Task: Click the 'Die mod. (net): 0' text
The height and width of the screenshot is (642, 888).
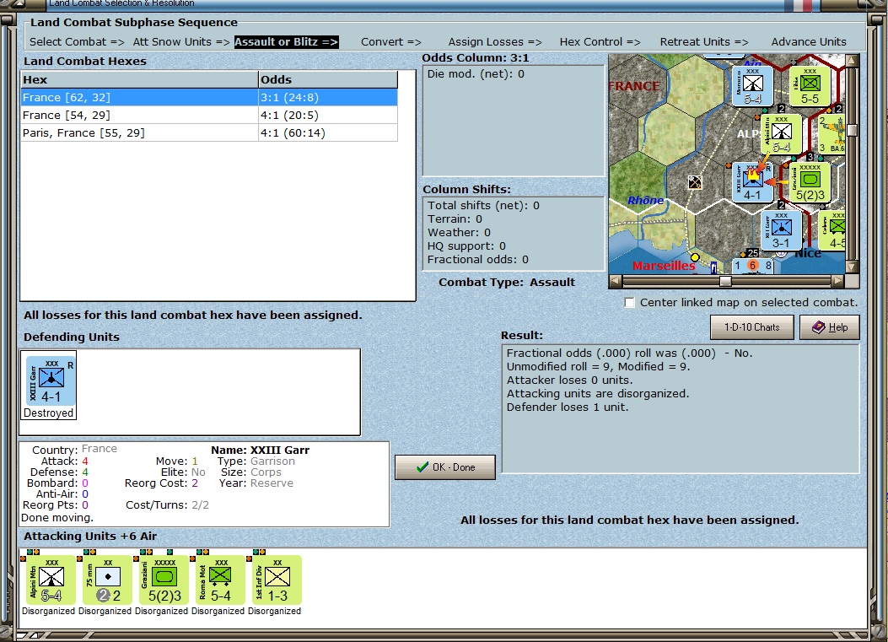Action: point(476,73)
